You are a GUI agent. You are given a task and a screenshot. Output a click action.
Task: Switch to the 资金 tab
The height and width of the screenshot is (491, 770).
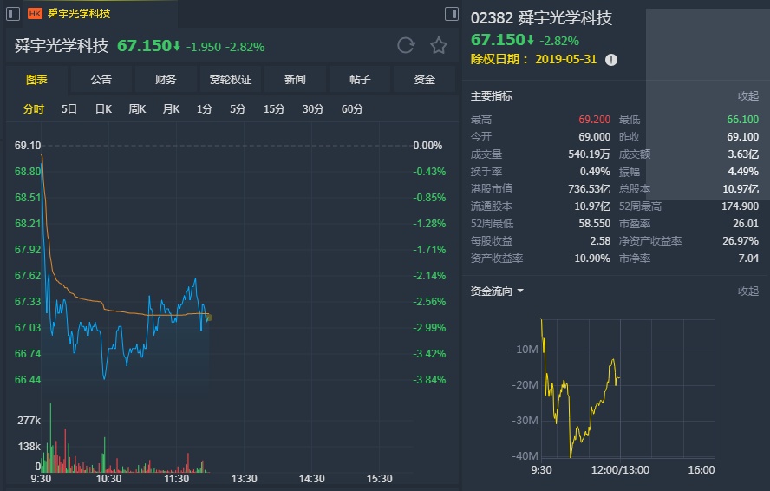pyautogui.click(x=424, y=80)
